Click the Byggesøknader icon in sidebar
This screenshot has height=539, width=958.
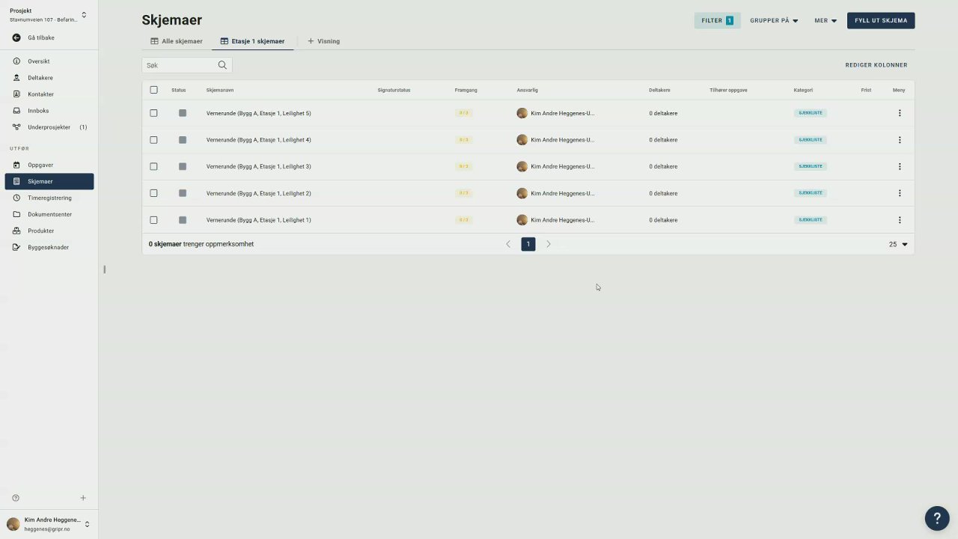(16, 247)
